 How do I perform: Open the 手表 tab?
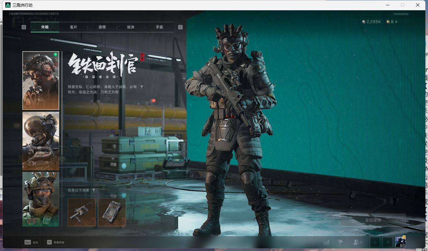[x=160, y=27]
